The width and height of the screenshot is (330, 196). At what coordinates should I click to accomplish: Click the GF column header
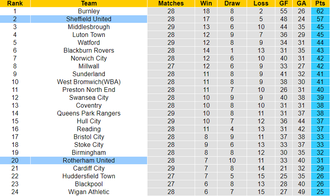[x=284, y=3]
